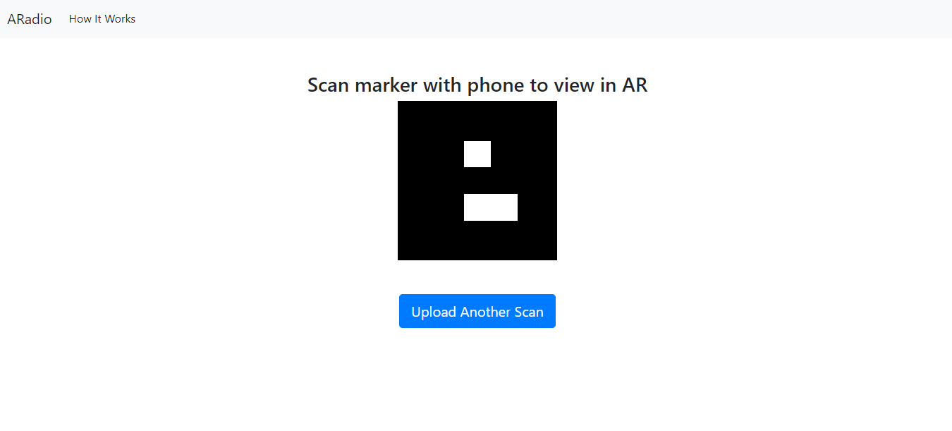Viewport: 952px width, 431px height.
Task: Click the marker's black top border
Action: pyautogui.click(x=477, y=121)
